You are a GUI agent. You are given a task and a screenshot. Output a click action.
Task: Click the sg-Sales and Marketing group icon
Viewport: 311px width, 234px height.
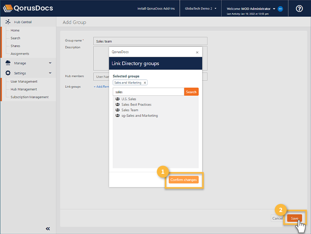117,115
